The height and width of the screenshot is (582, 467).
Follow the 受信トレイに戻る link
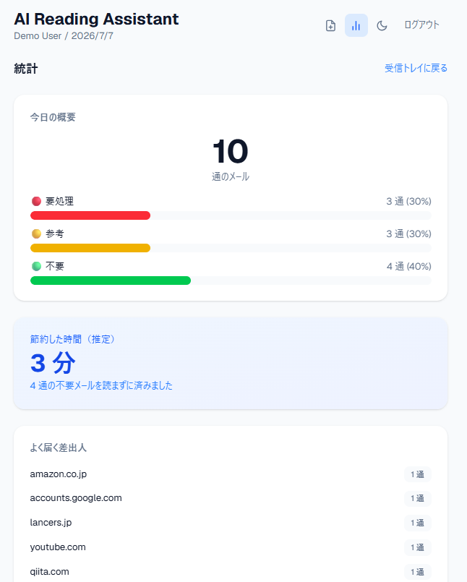[x=416, y=68]
